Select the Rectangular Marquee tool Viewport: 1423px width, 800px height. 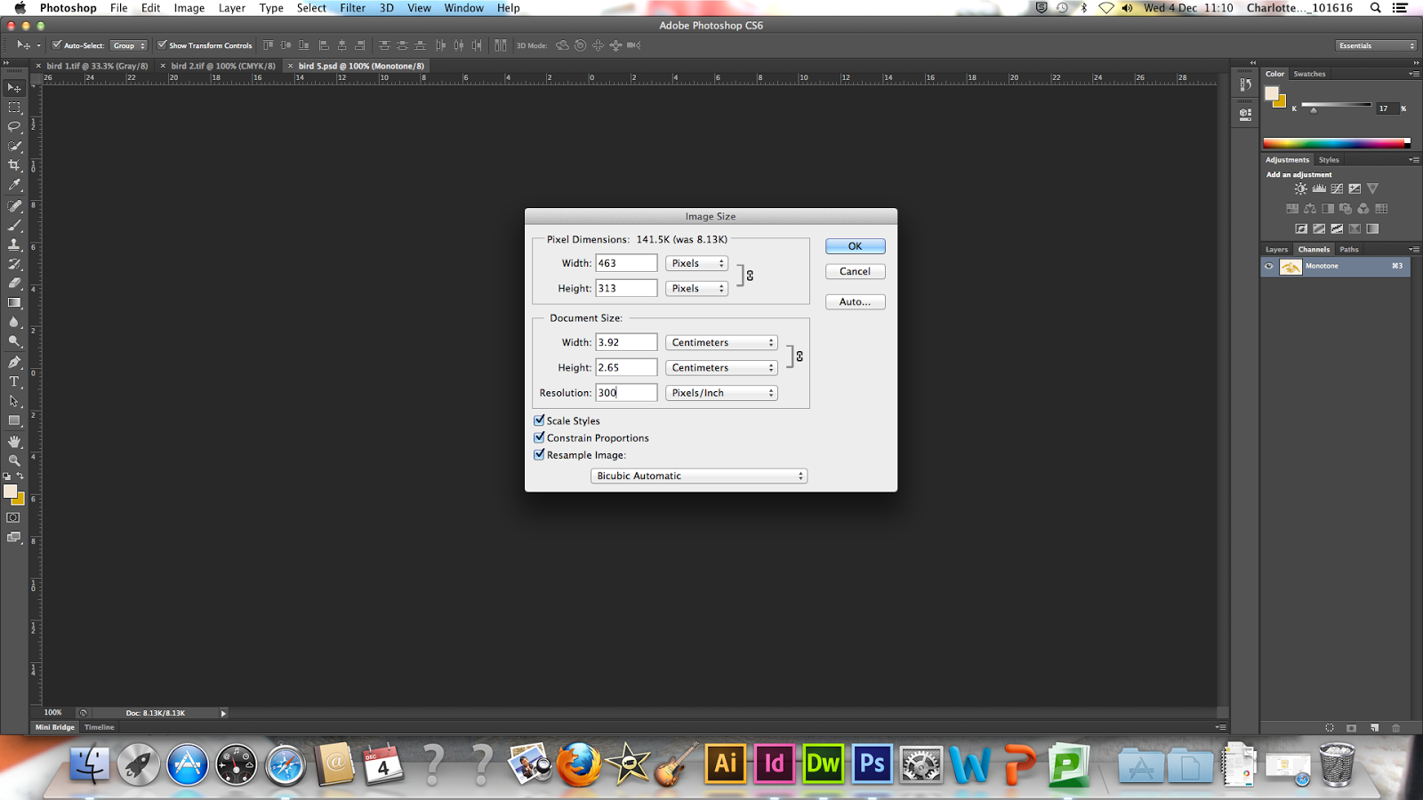pyautogui.click(x=14, y=108)
